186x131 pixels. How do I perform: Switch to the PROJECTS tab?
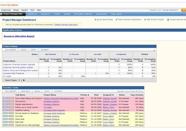coord(46,14)
